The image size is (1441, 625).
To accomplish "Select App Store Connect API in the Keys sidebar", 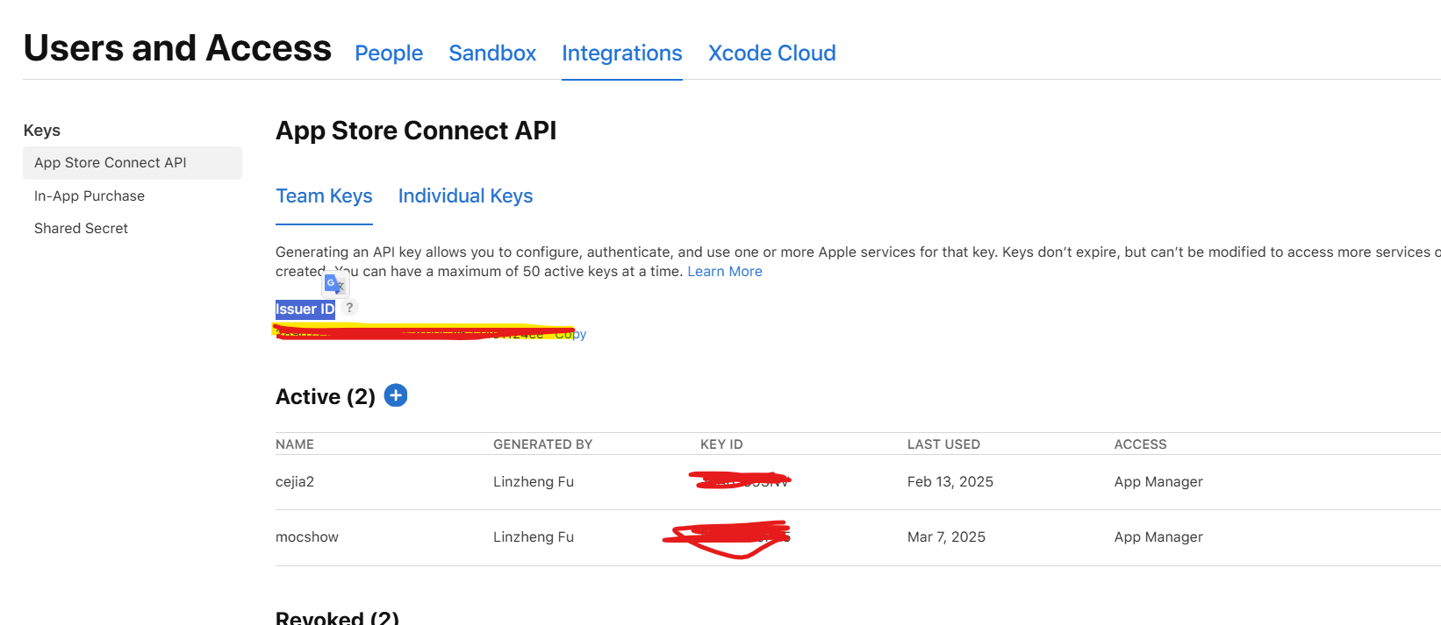I will (133, 163).
